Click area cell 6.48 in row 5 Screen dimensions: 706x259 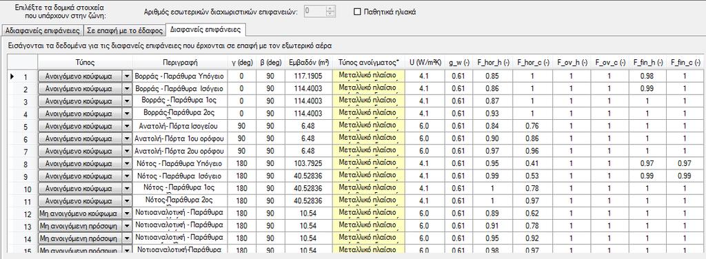(x=310, y=126)
